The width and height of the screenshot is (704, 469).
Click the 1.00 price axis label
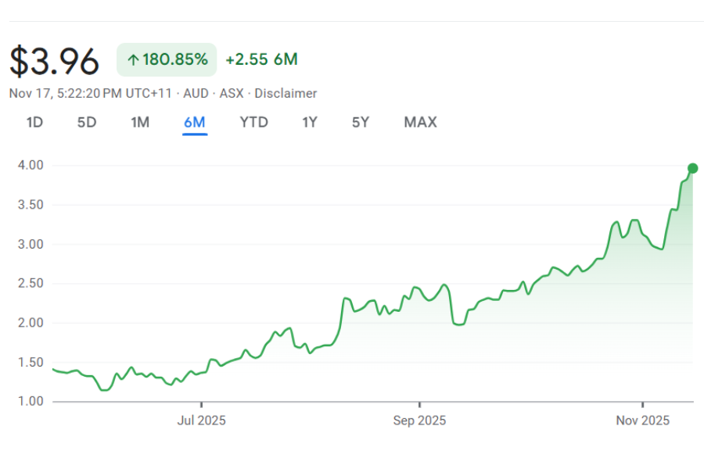coord(30,402)
